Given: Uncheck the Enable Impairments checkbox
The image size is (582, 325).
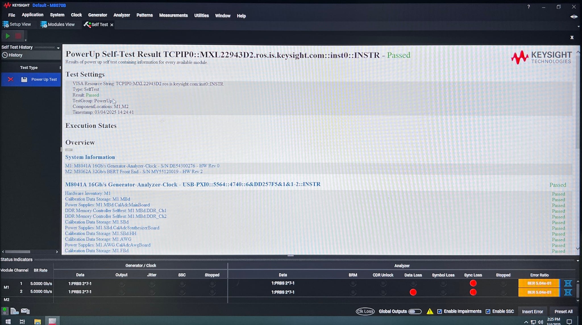Looking at the screenshot, I should pos(440,312).
